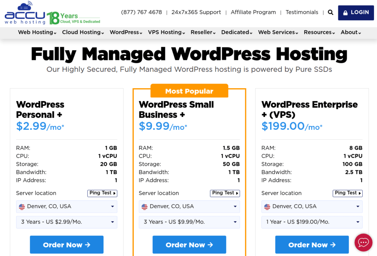Order the WordPress Enterprise + (VPS) plan
Image resolution: width=377 pixels, height=256 pixels.
click(312, 245)
